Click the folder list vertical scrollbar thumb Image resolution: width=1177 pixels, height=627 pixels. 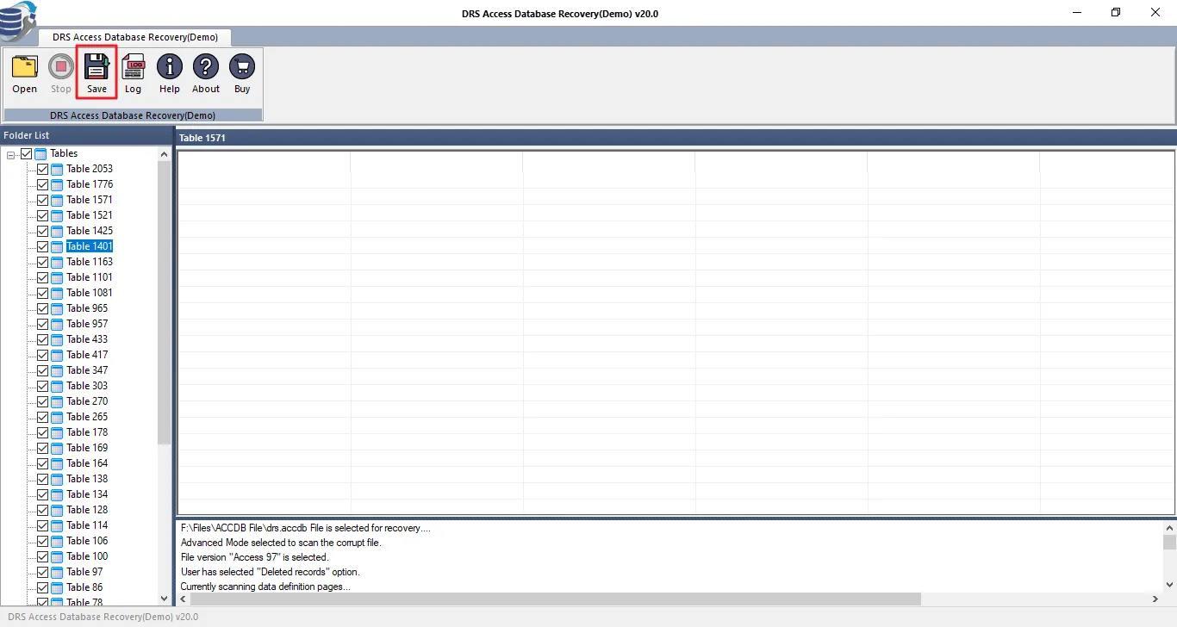(x=165, y=303)
